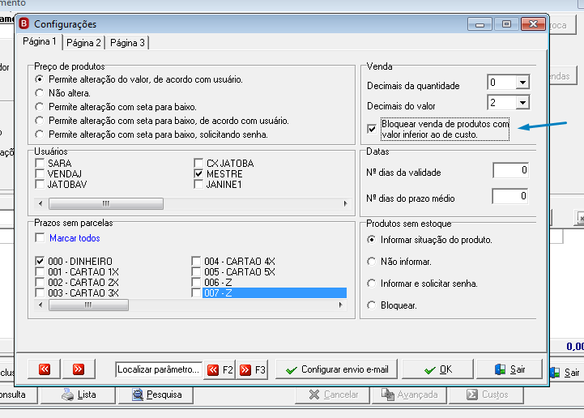Click the Sair button in the background window
This screenshot has height=418, width=584.
565,373
